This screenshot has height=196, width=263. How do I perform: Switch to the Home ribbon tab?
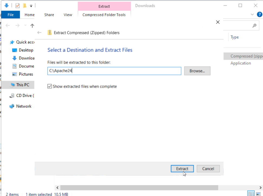point(30,15)
